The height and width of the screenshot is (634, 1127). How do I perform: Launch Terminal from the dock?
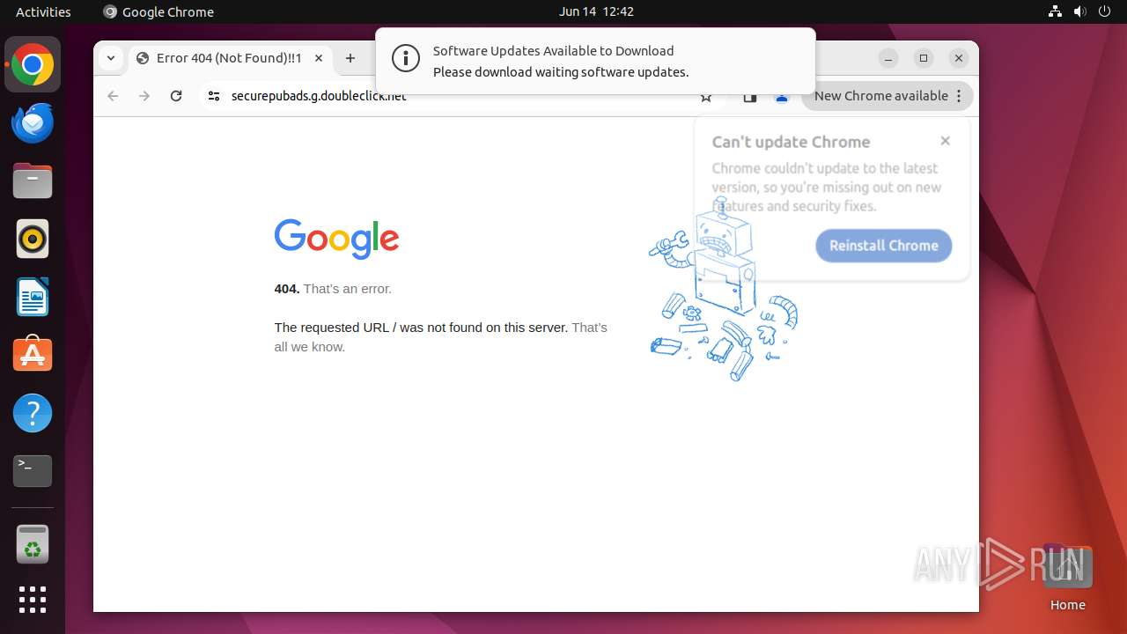[33, 471]
